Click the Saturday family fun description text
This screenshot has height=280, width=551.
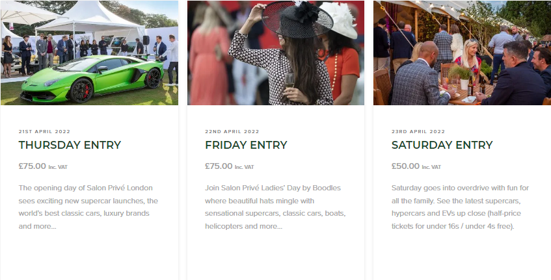click(460, 207)
